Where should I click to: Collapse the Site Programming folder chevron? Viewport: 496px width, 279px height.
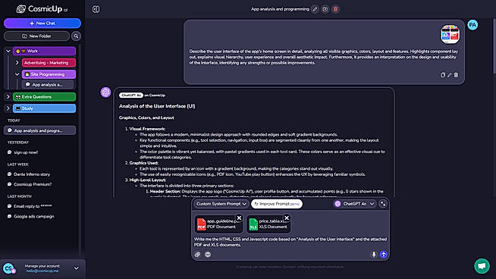[17, 74]
